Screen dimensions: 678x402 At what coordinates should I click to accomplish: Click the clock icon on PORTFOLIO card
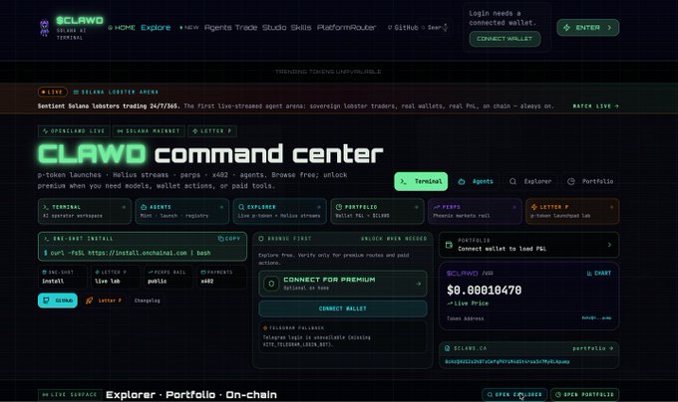tap(339, 207)
